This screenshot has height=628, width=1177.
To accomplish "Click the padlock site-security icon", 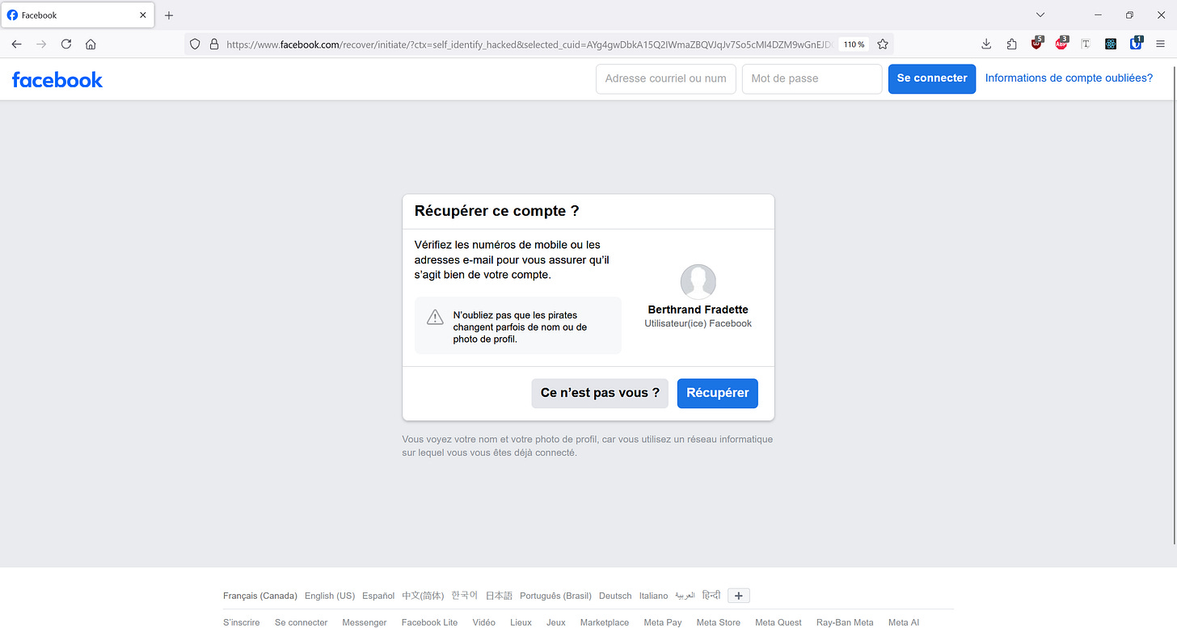I will pyautogui.click(x=213, y=44).
